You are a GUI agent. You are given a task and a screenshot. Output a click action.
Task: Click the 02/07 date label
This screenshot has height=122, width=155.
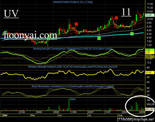[91, 112]
